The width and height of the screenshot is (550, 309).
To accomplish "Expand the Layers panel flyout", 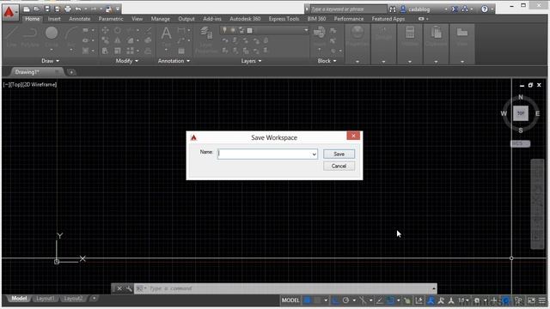I will coord(251,61).
